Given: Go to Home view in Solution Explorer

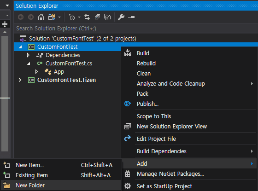Looking at the screenshot, I should [x=41, y=17].
